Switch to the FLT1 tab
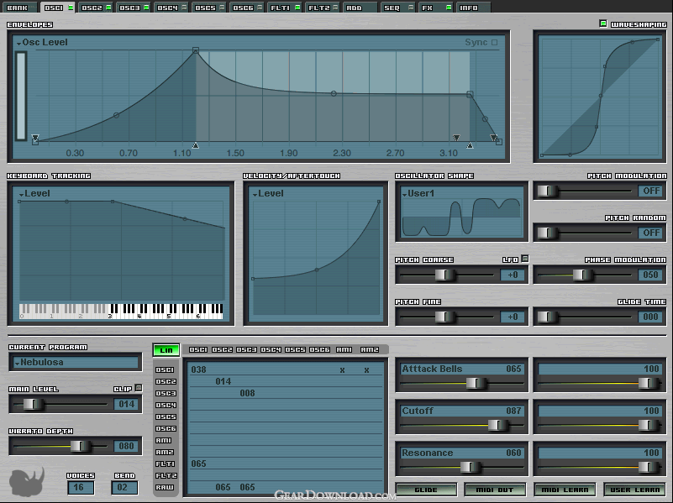673x503 pixels. (279, 8)
